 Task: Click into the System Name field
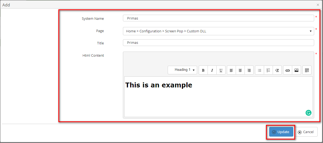pyautogui.click(x=218, y=18)
